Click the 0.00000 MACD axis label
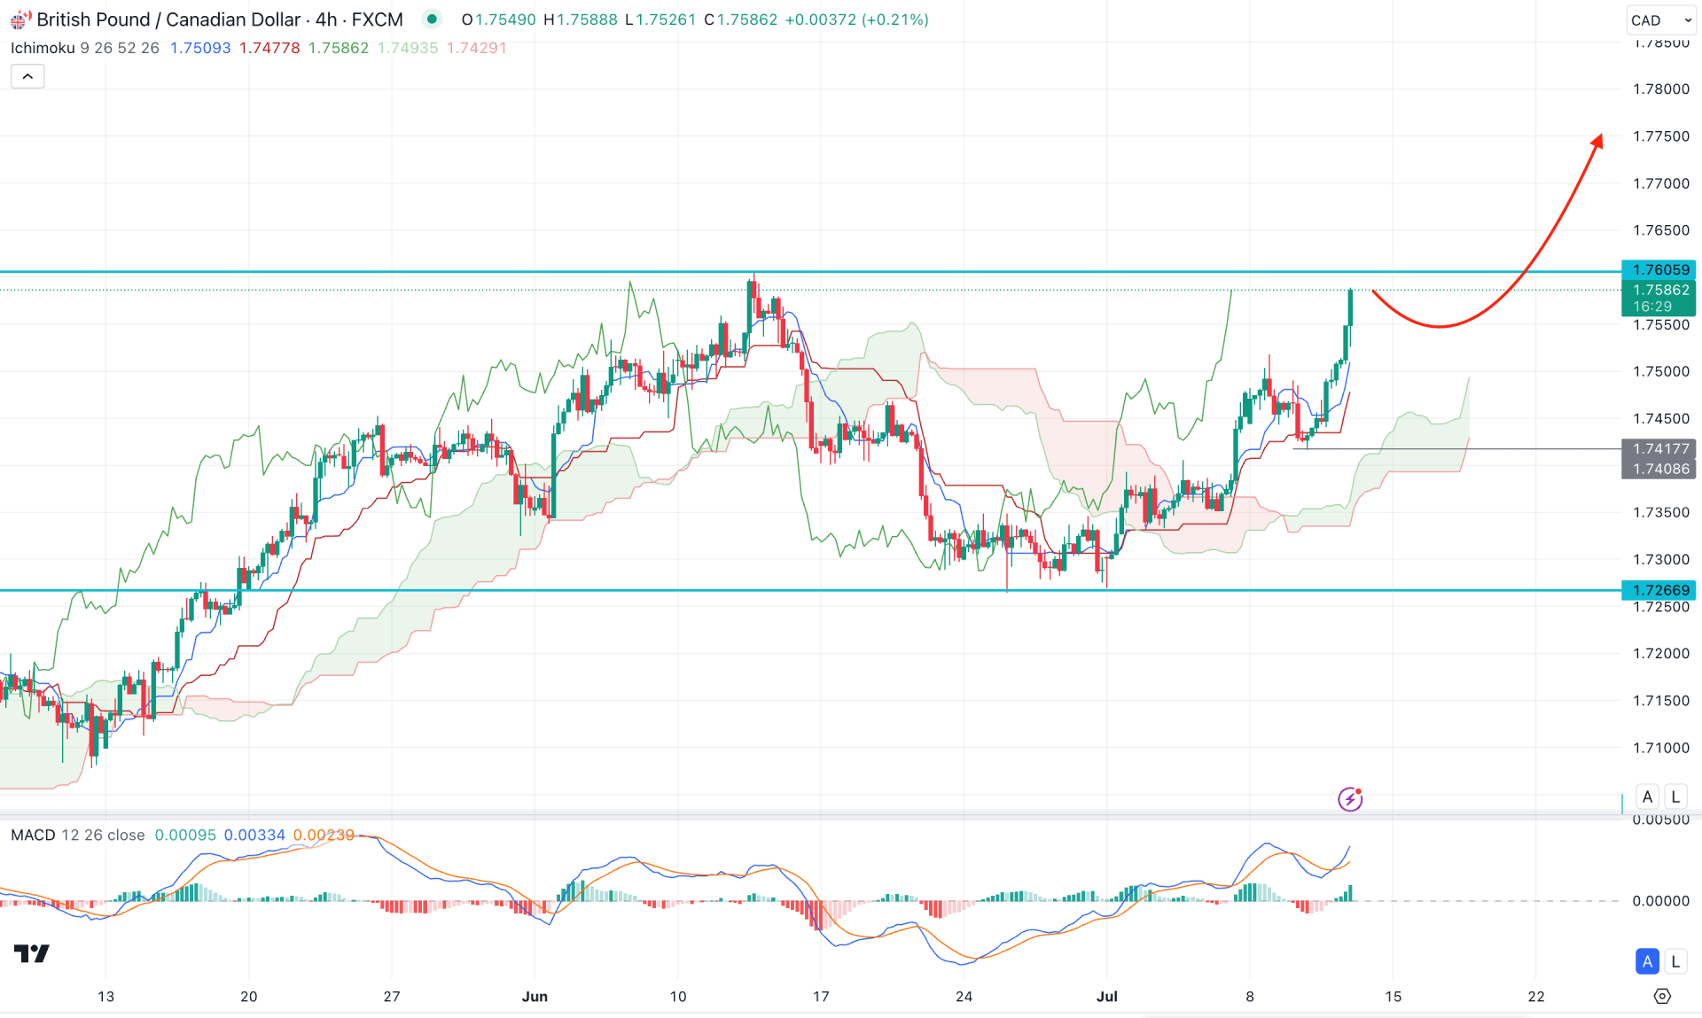The height and width of the screenshot is (1018, 1702). 1661,901
